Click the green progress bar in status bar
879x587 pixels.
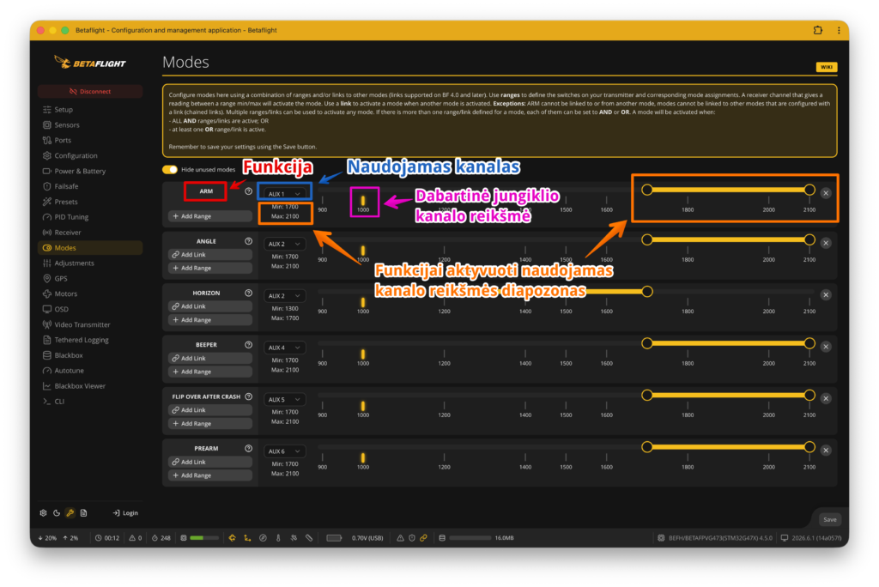pos(204,538)
